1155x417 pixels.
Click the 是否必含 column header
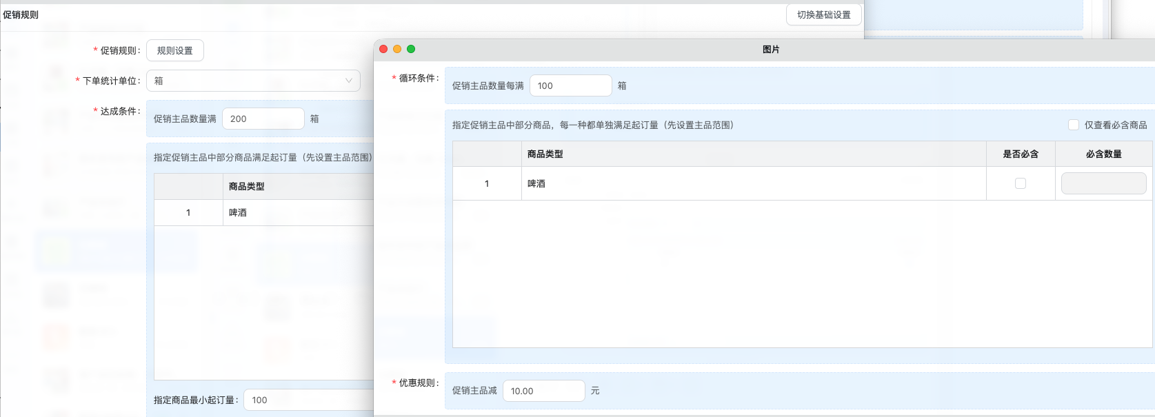[1021, 154]
